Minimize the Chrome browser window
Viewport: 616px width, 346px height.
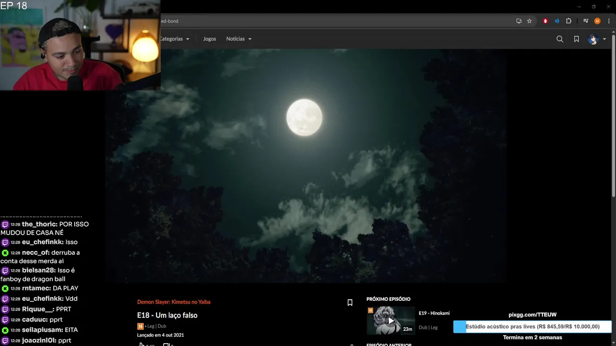coord(579,7)
